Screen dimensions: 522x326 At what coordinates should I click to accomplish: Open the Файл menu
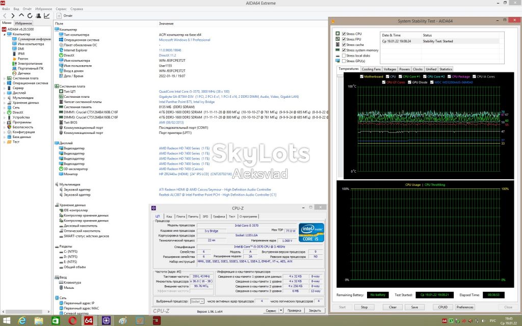[x=6, y=9]
